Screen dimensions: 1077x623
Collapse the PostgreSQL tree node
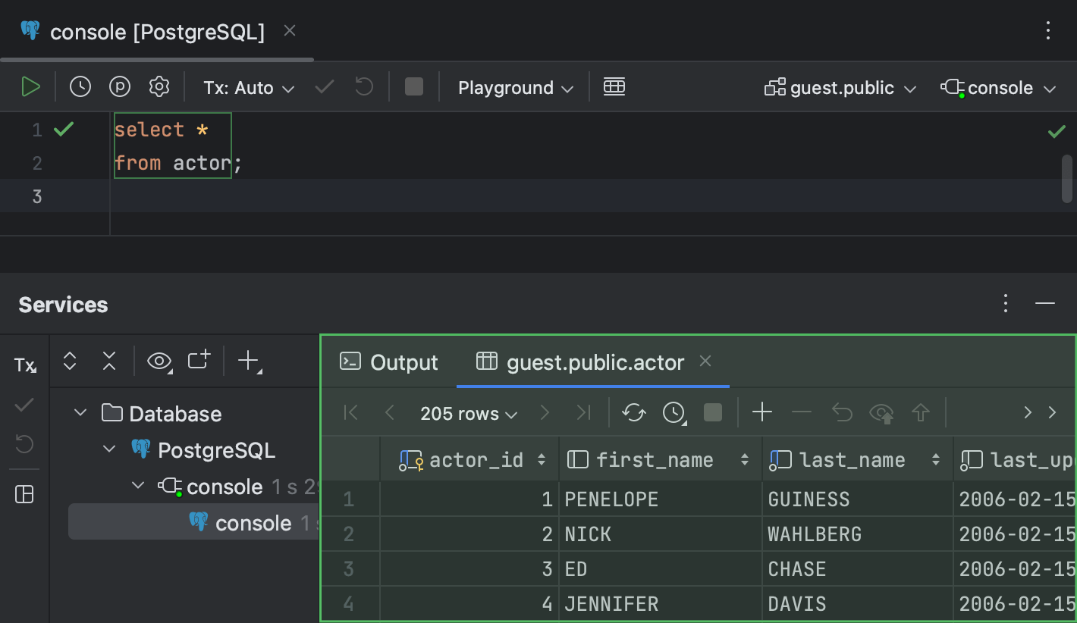pyautogui.click(x=108, y=449)
